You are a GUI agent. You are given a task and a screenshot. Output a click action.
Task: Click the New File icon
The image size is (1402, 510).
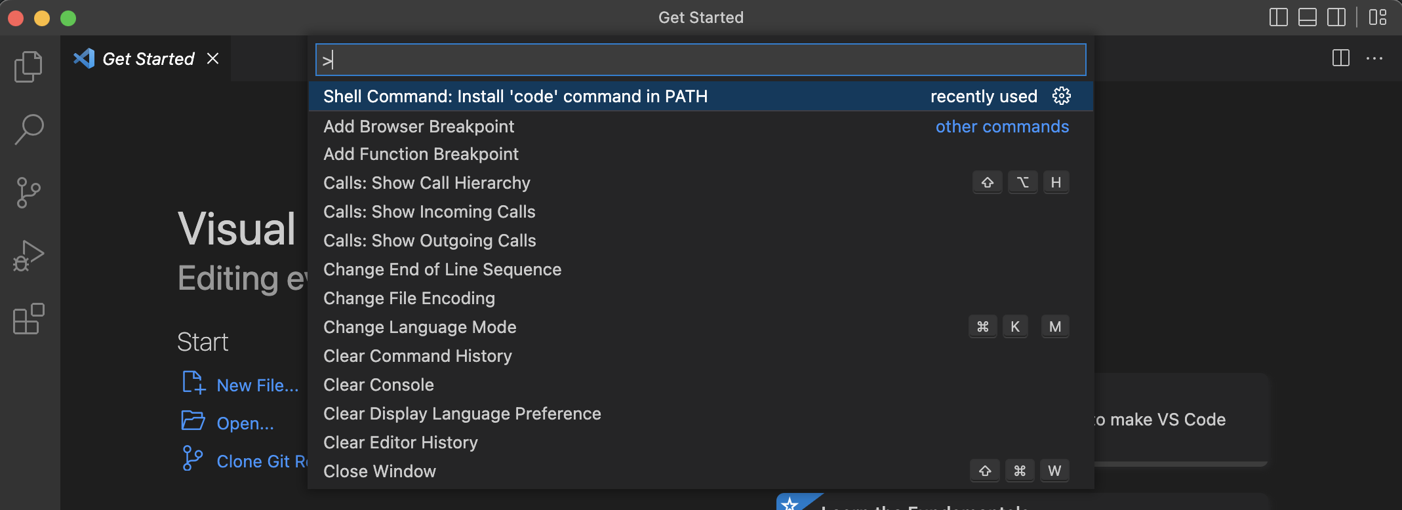(x=193, y=382)
